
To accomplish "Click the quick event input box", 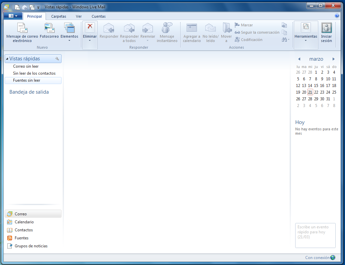I will [x=315, y=235].
